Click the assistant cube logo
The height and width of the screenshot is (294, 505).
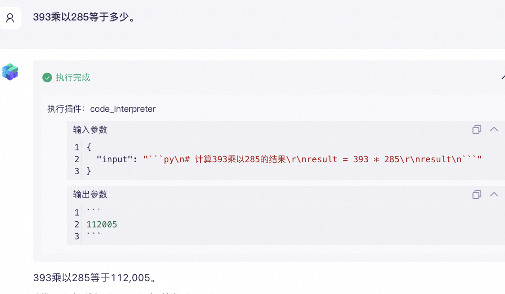[x=10, y=72]
